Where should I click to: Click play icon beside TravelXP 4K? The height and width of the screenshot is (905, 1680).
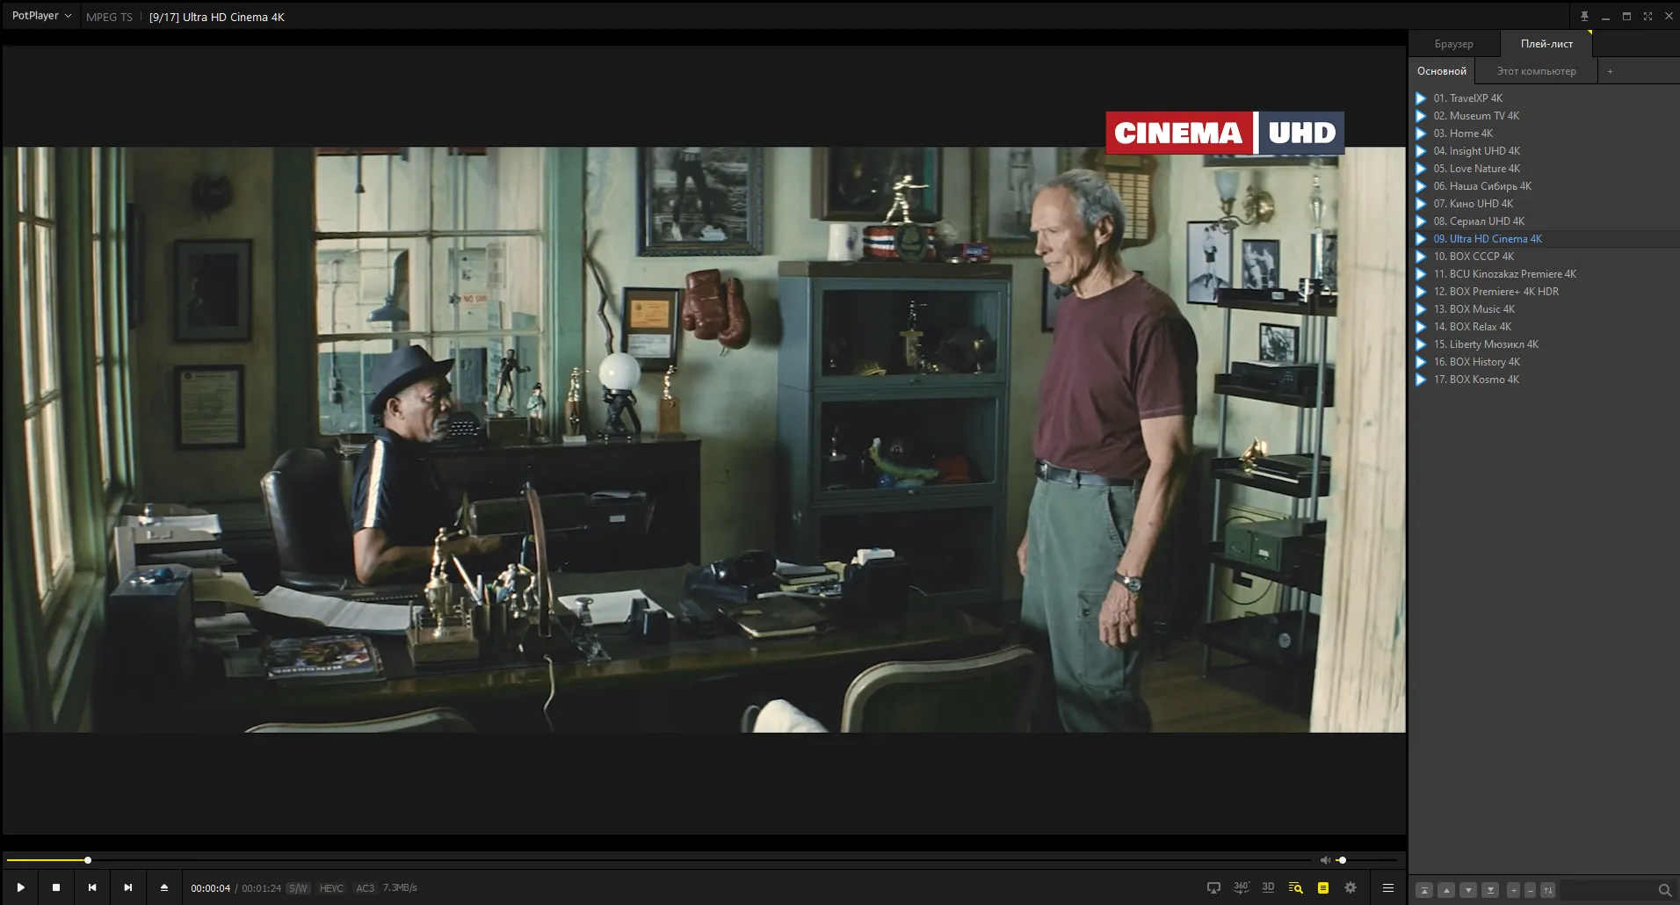pyautogui.click(x=1421, y=98)
